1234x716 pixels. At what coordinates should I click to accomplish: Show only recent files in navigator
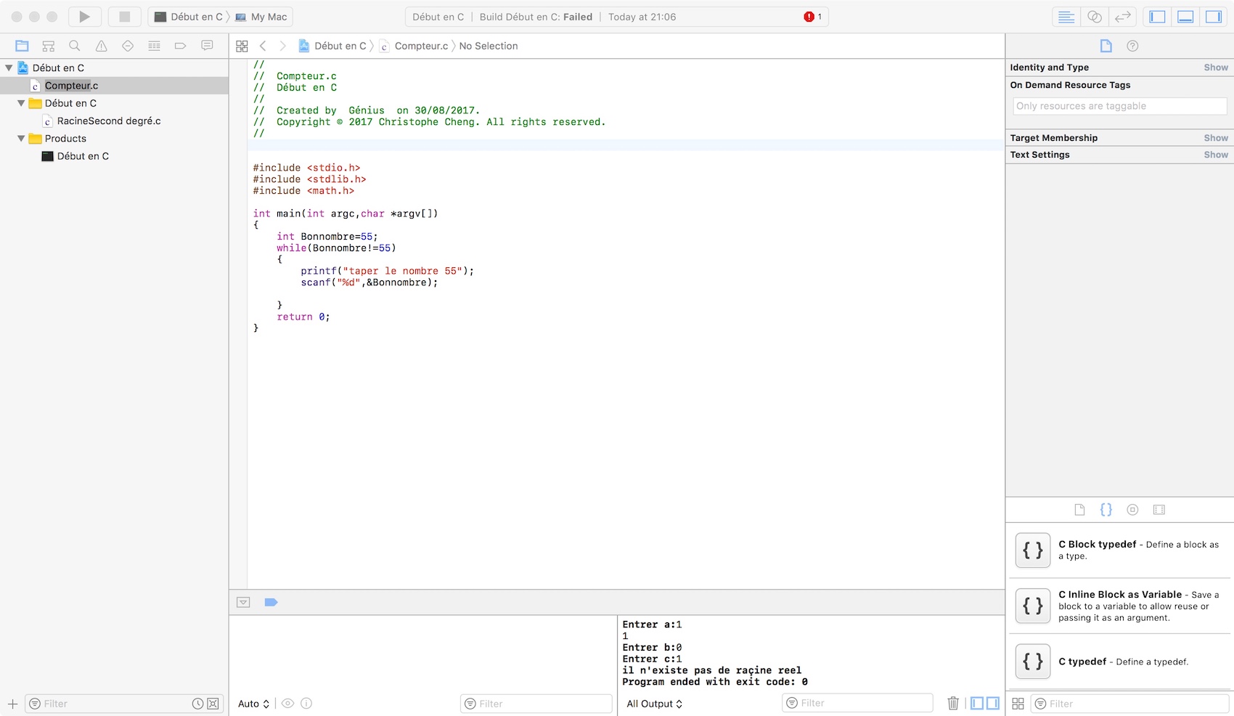pyautogui.click(x=197, y=704)
